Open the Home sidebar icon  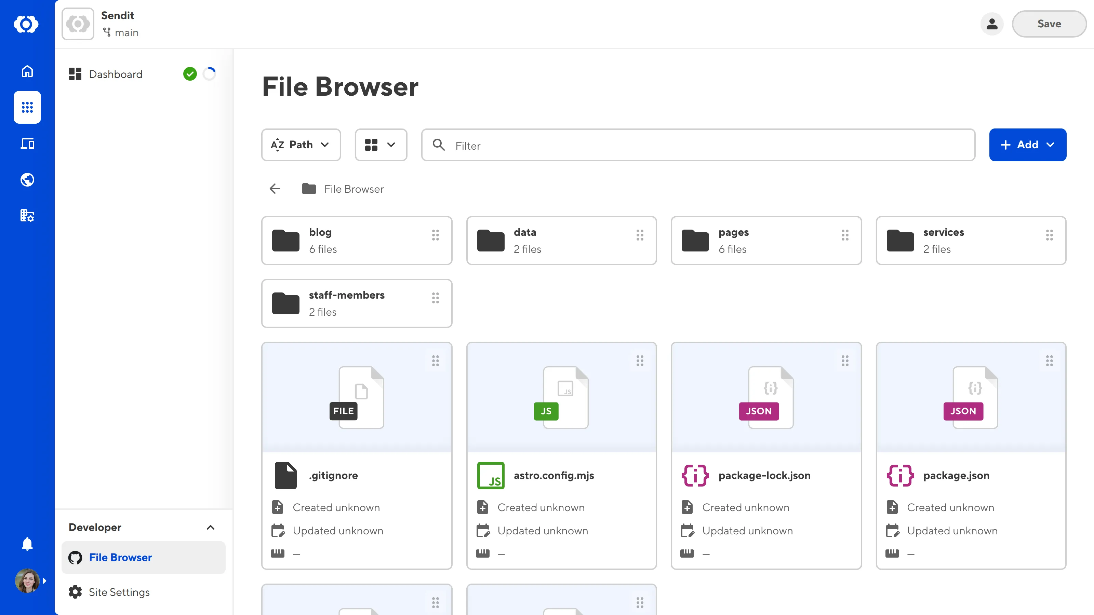(27, 71)
